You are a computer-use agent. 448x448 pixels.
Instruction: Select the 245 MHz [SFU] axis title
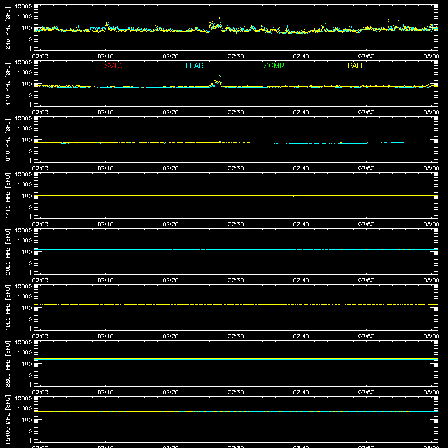point(7,28)
